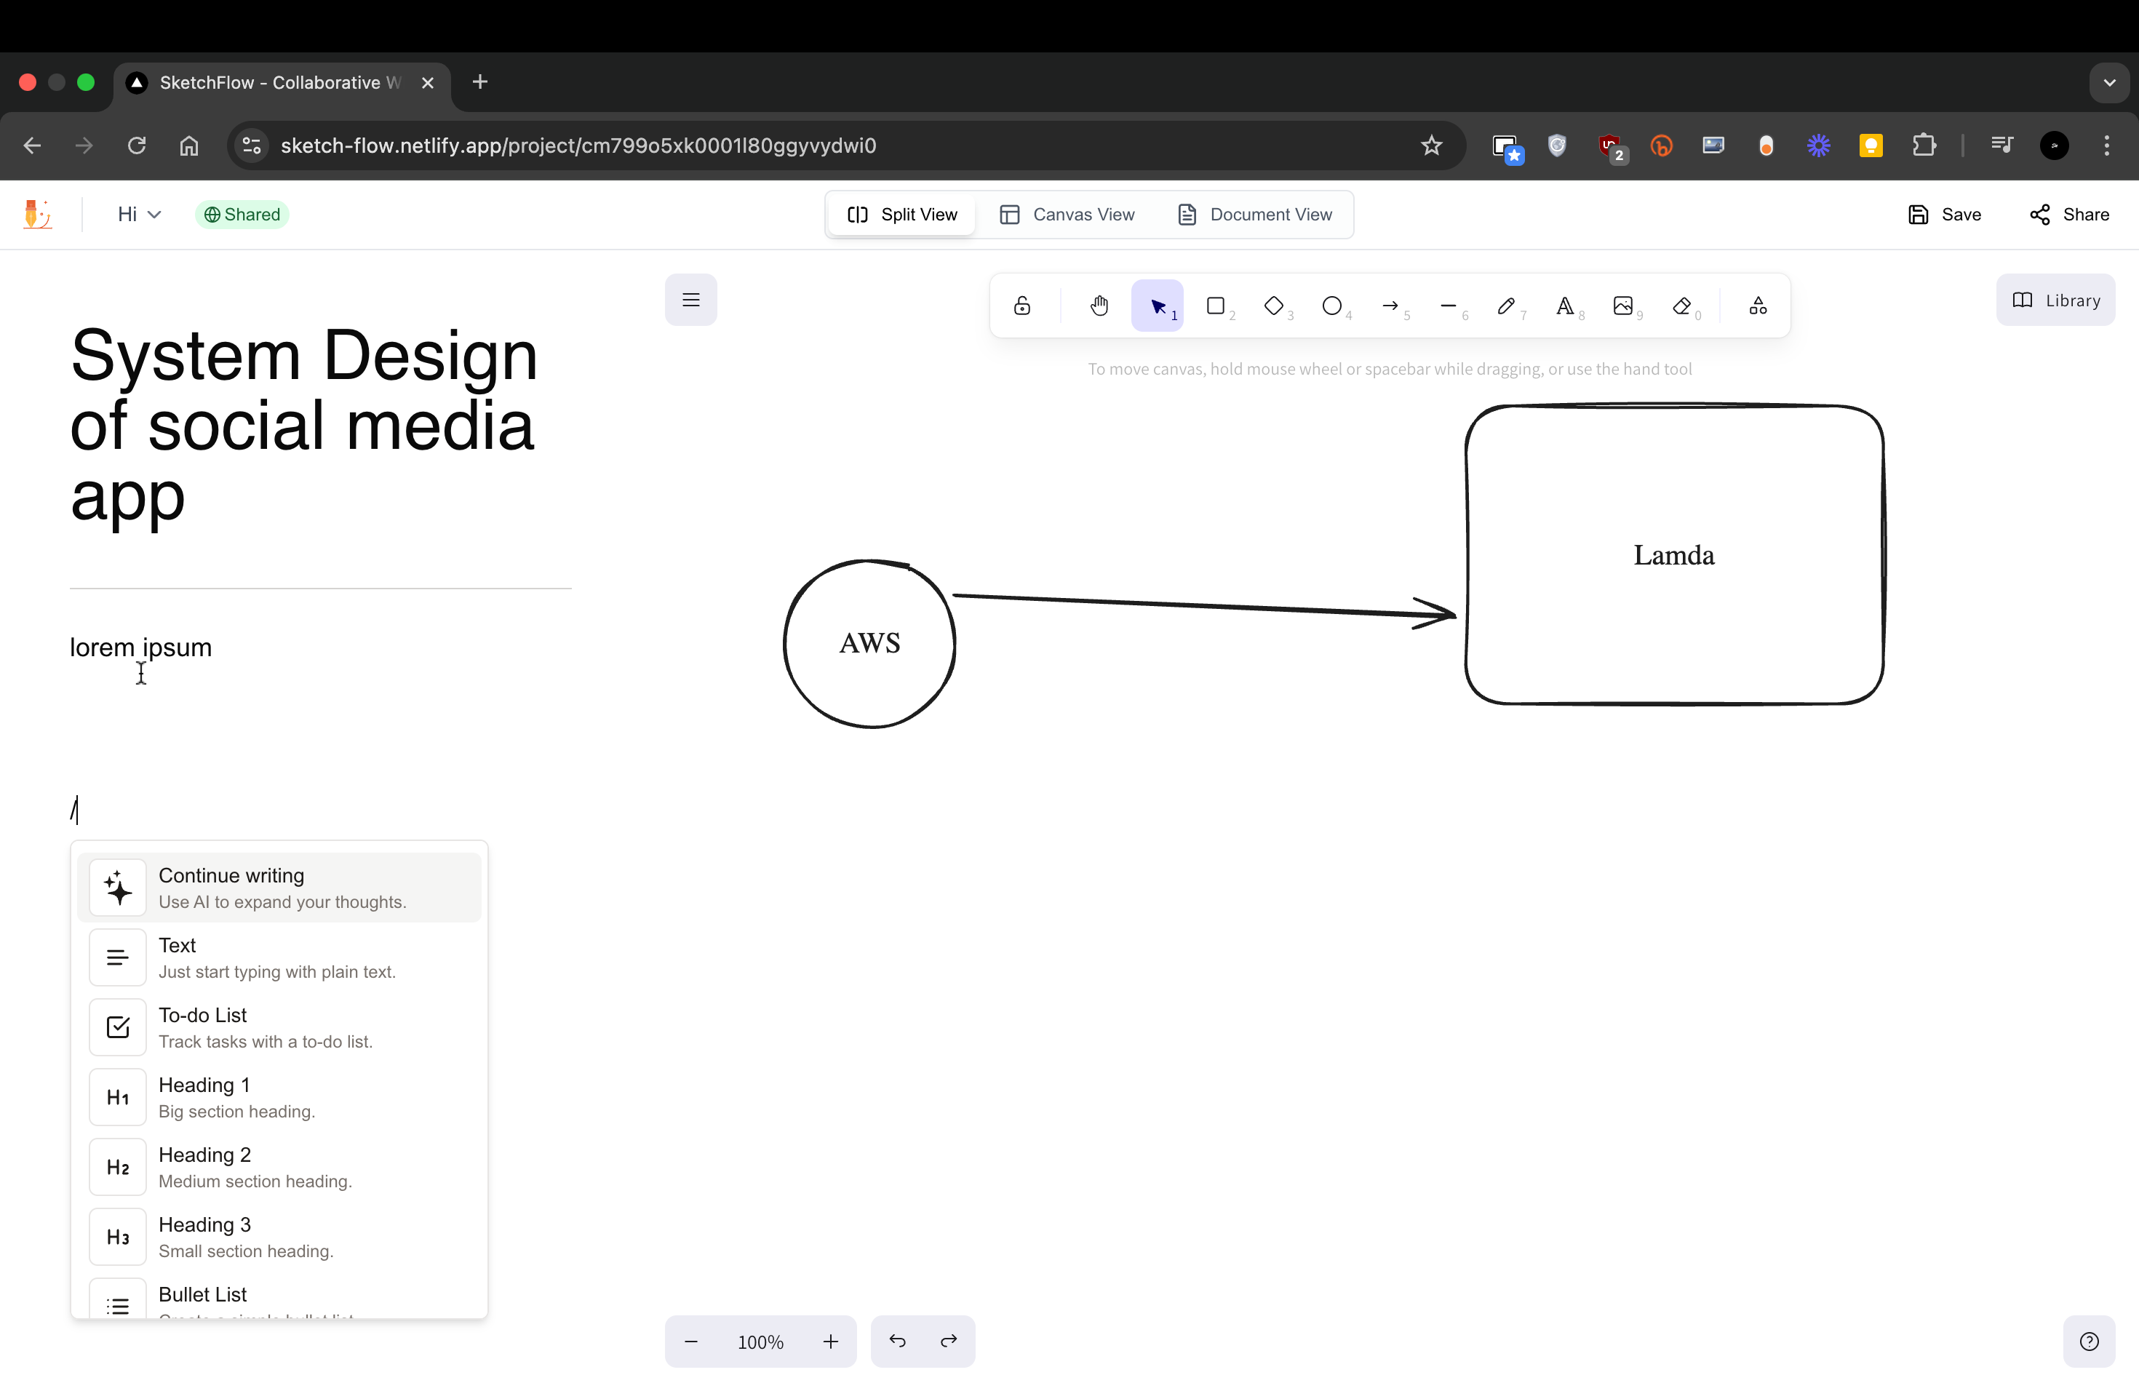Choose To-do List from slash menu
The height and width of the screenshot is (1391, 2139).
point(279,1027)
